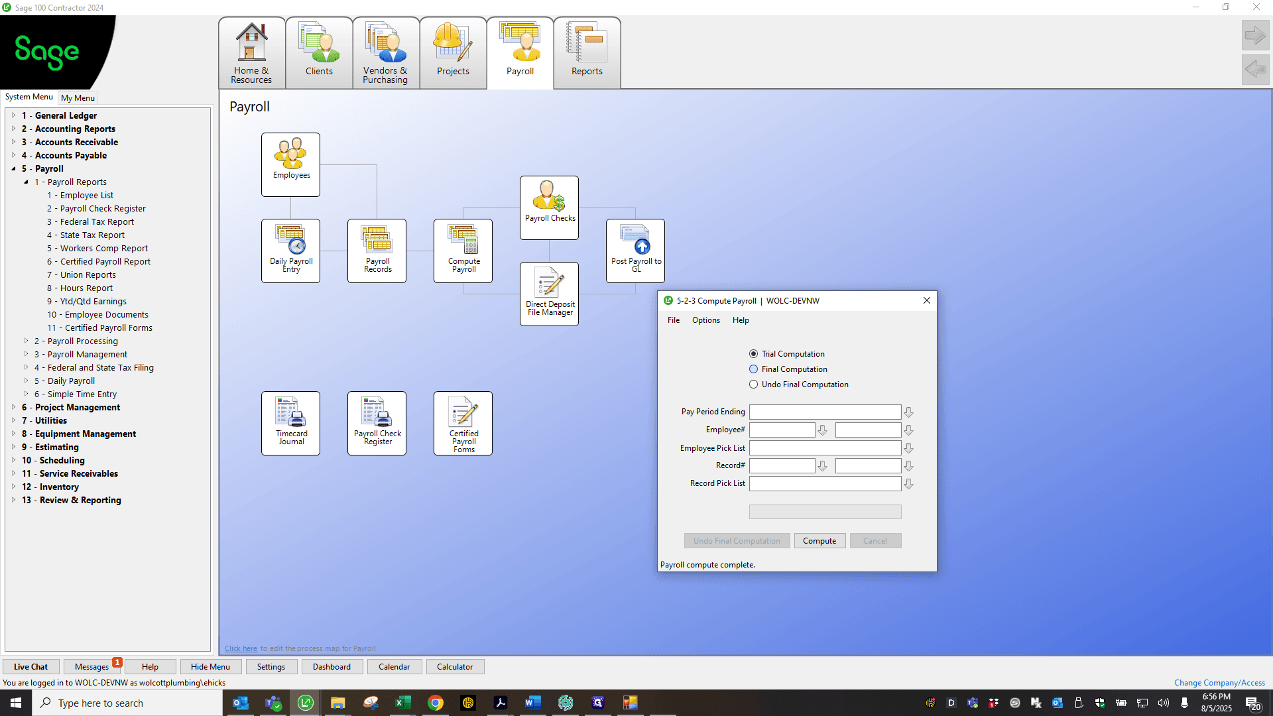The image size is (1273, 716).
Task: Expand the 1 - General Ledger node
Action: pos(13,115)
